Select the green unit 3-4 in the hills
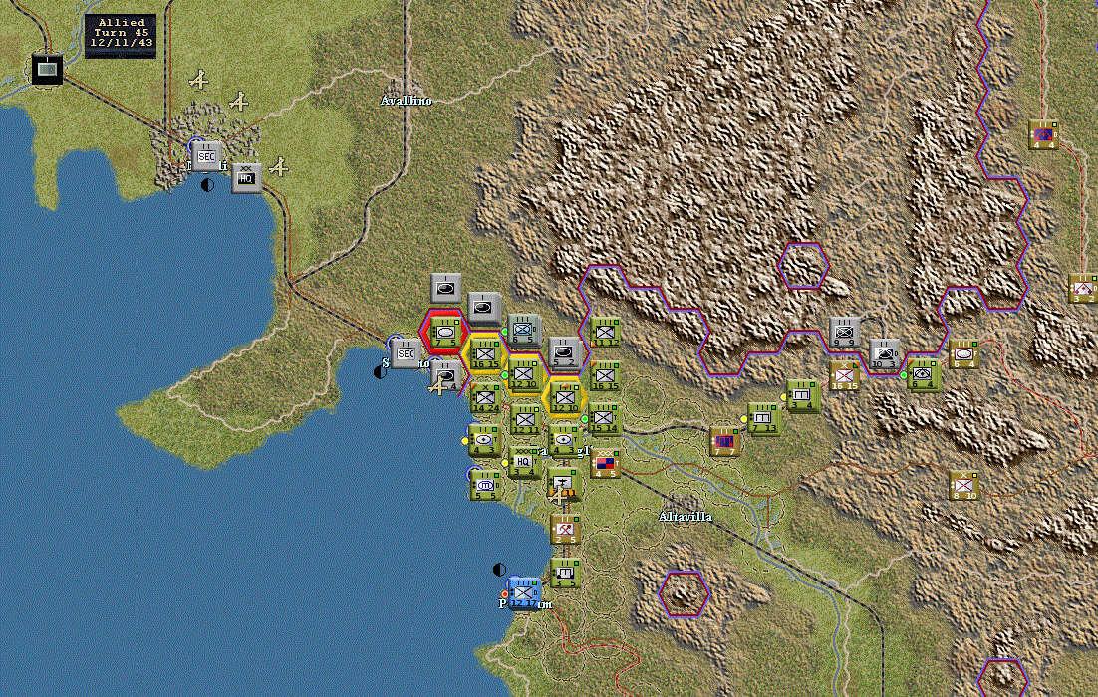1098x697 pixels. pyautogui.click(x=802, y=396)
